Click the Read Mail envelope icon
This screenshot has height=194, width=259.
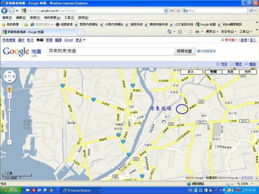coord(190,32)
